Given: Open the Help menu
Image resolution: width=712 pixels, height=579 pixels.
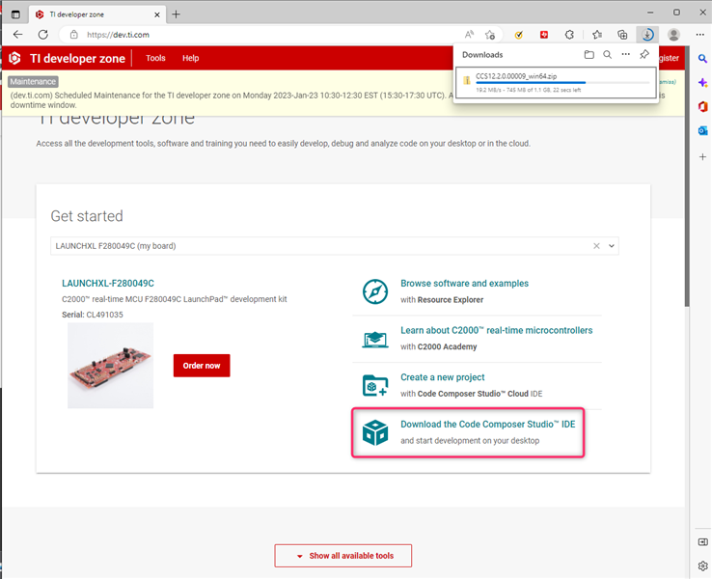Looking at the screenshot, I should [191, 58].
